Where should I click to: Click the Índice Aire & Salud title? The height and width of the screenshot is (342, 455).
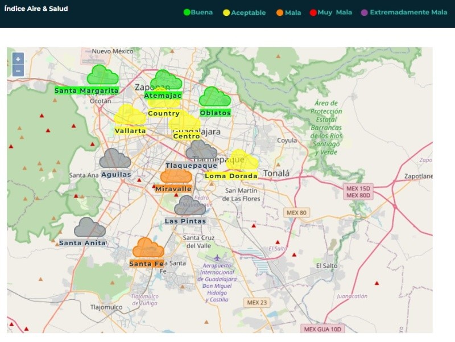(x=36, y=9)
